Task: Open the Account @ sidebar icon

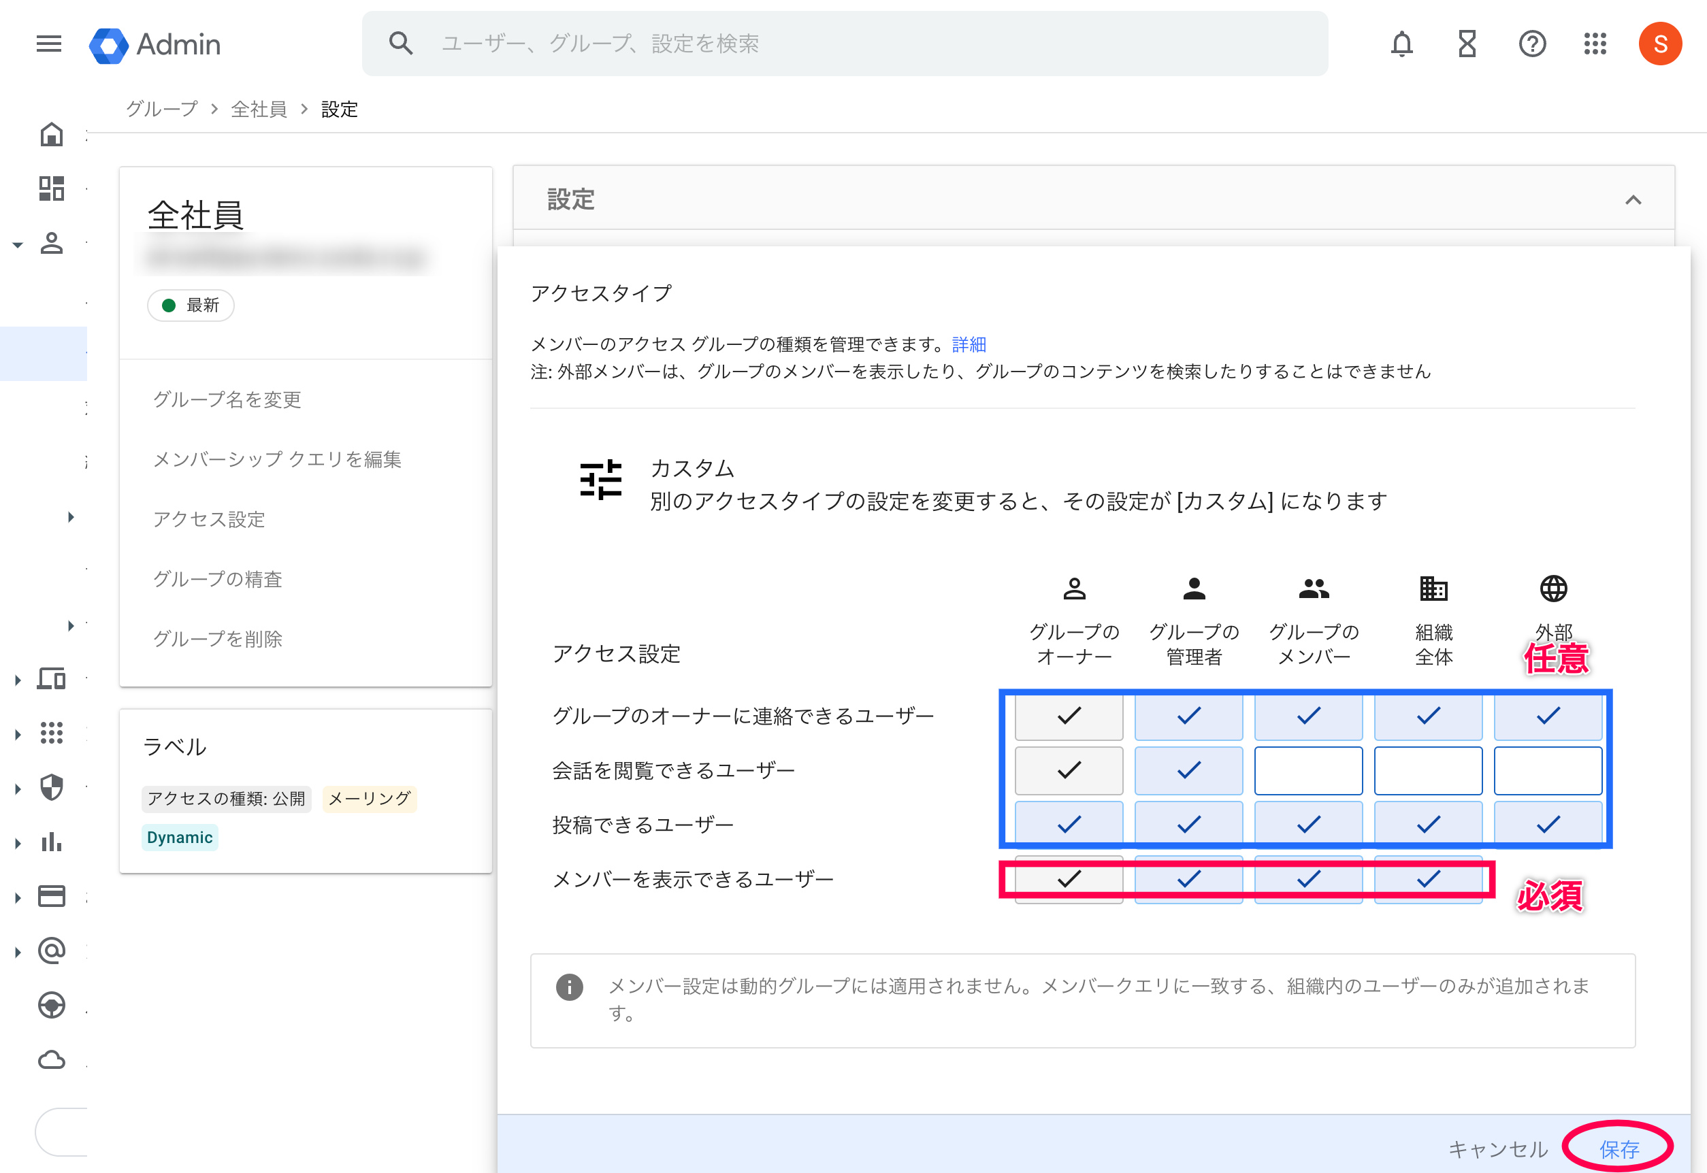Action: 52,951
